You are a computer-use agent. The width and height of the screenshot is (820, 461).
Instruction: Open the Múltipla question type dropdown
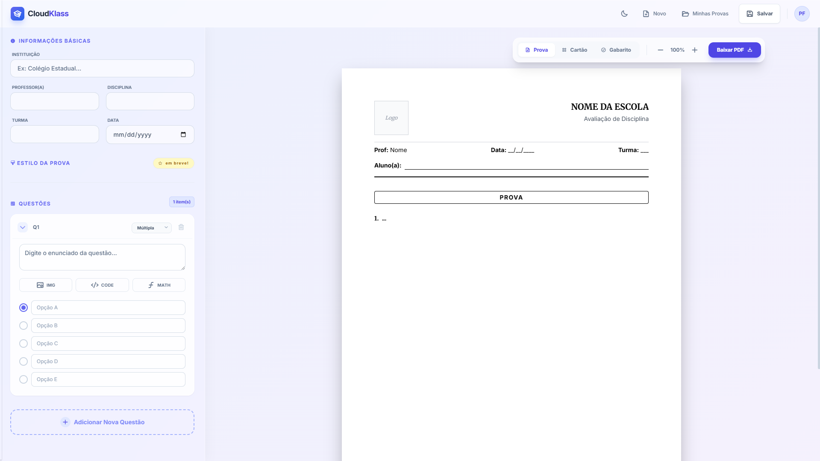click(x=152, y=228)
